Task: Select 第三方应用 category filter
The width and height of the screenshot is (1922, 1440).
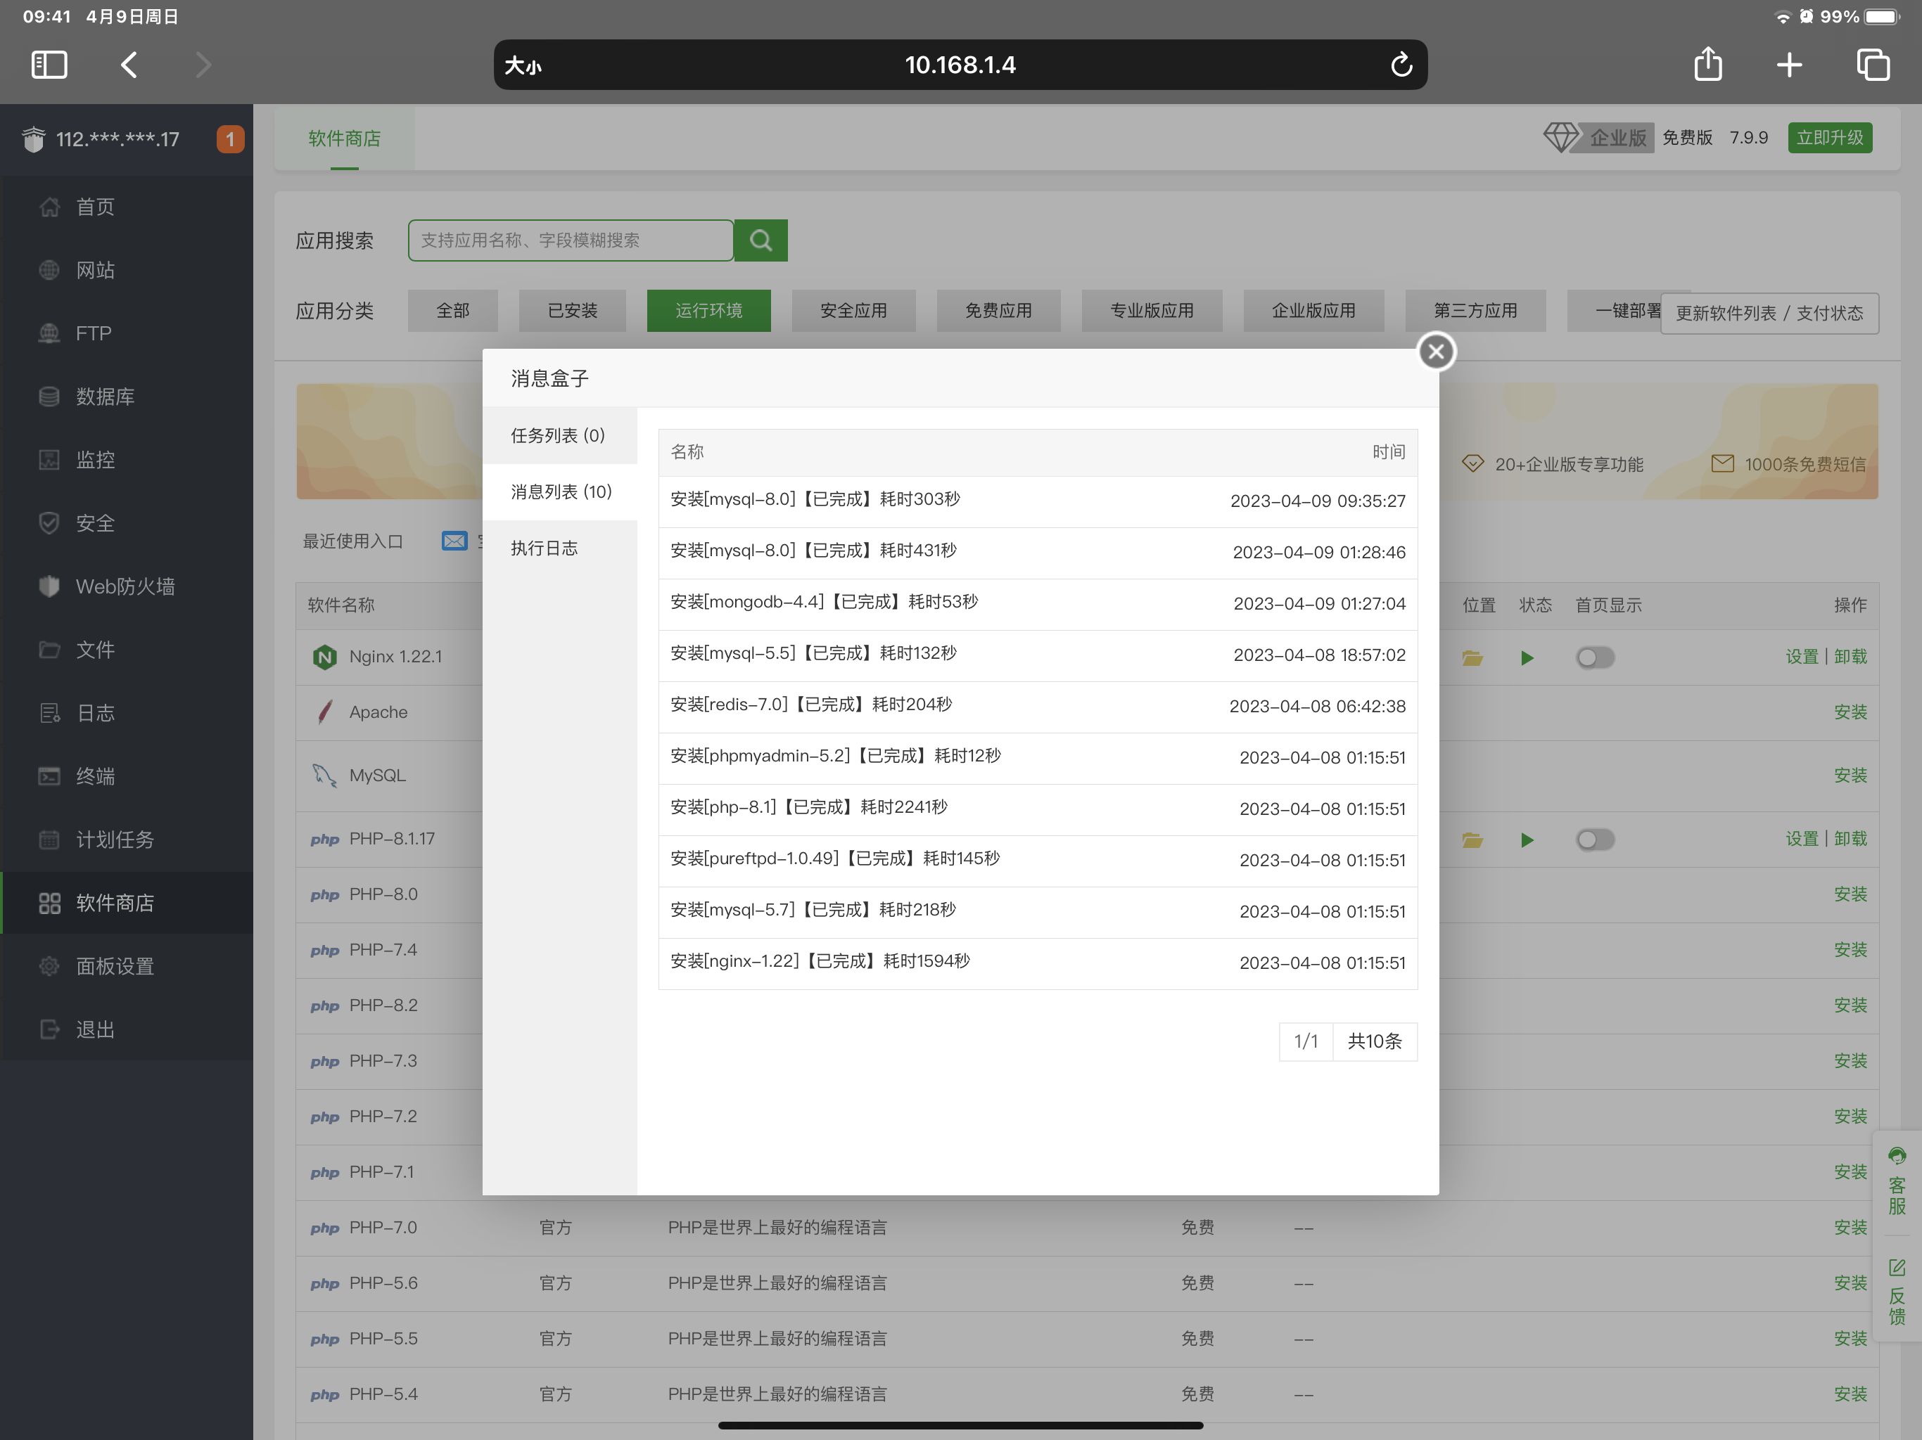Action: [x=1475, y=311]
